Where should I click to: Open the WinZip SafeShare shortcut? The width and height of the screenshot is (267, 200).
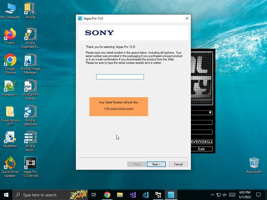point(30,116)
